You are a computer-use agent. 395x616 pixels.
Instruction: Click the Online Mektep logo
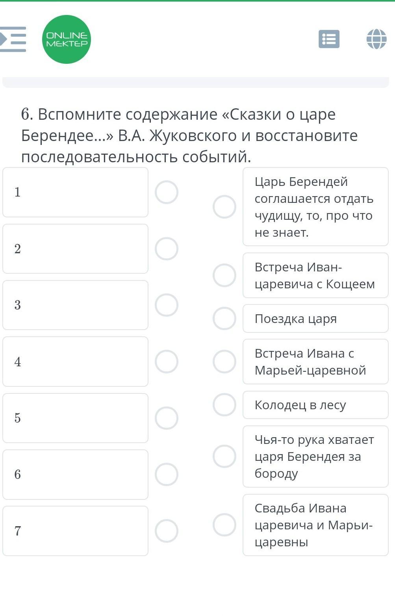[67, 39]
